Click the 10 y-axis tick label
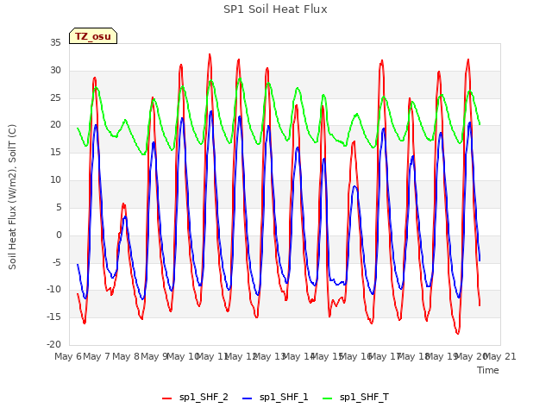The width and height of the screenshot is (552, 414). (55, 179)
